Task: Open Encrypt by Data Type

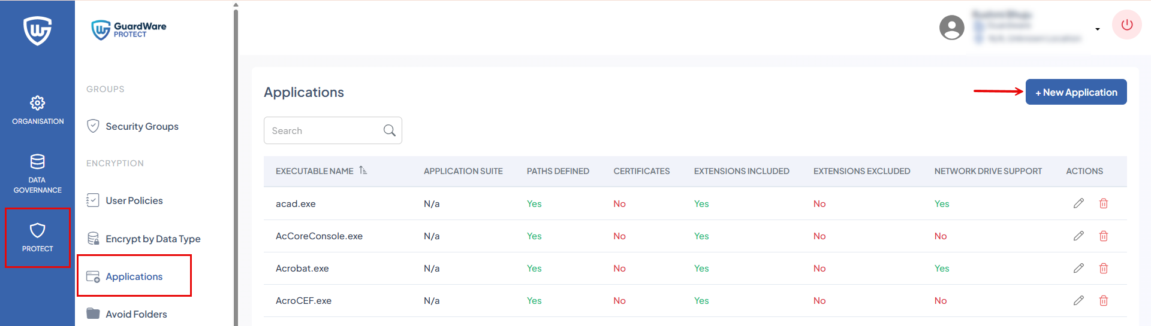Action: pos(152,239)
